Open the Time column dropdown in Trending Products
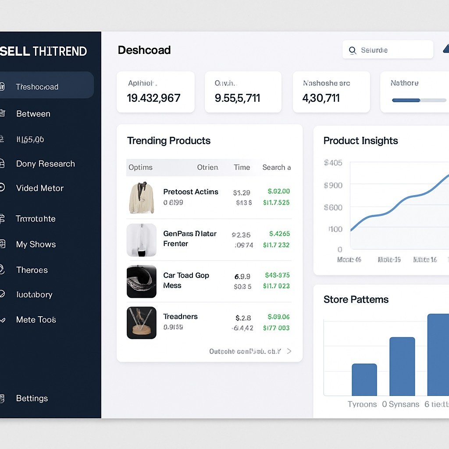The height and width of the screenshot is (449, 449). [242, 167]
